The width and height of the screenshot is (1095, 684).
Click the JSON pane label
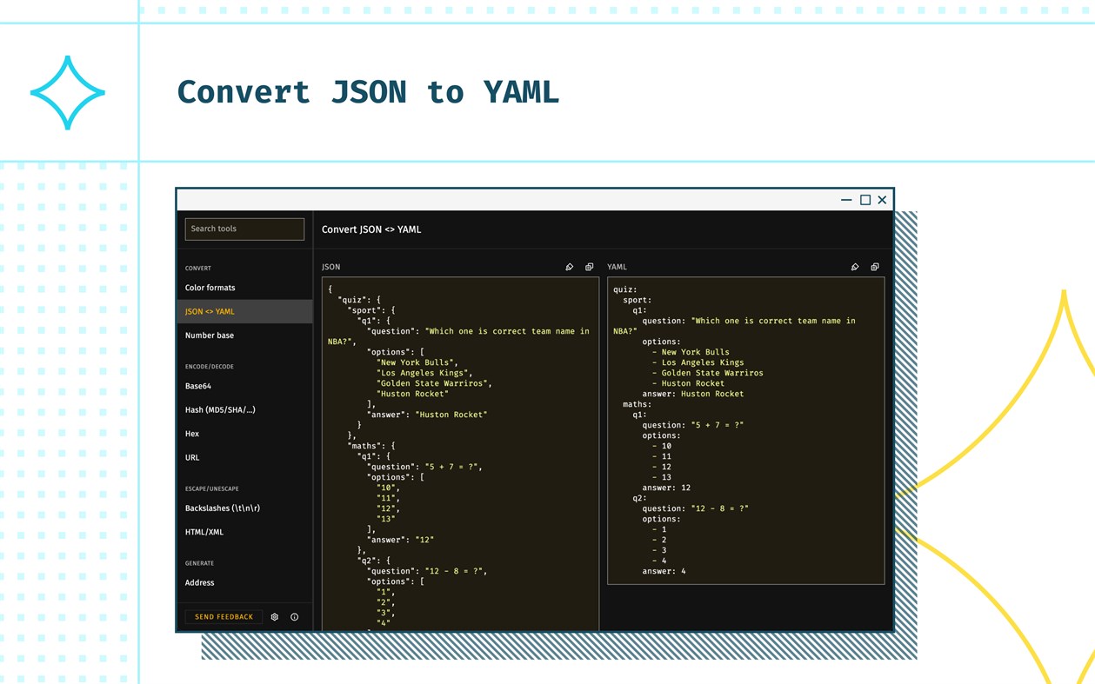331,267
